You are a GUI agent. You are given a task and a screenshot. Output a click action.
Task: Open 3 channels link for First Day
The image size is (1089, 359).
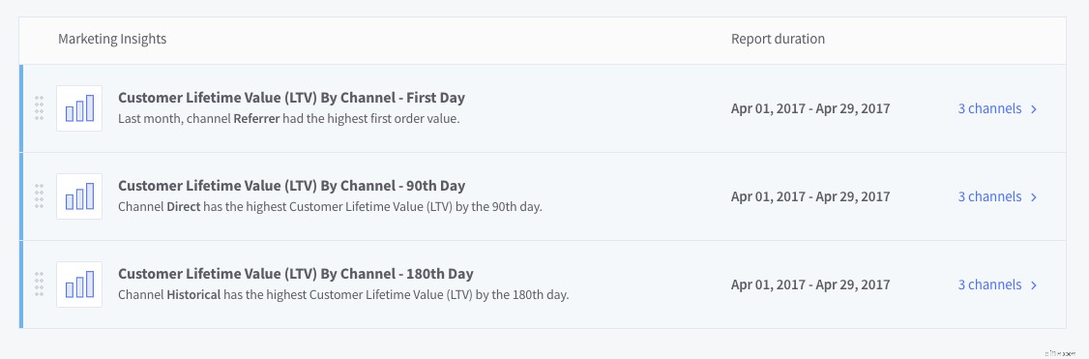[x=989, y=108]
